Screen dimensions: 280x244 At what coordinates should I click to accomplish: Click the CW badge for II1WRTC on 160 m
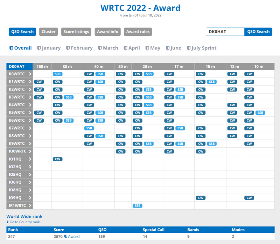click(39, 82)
